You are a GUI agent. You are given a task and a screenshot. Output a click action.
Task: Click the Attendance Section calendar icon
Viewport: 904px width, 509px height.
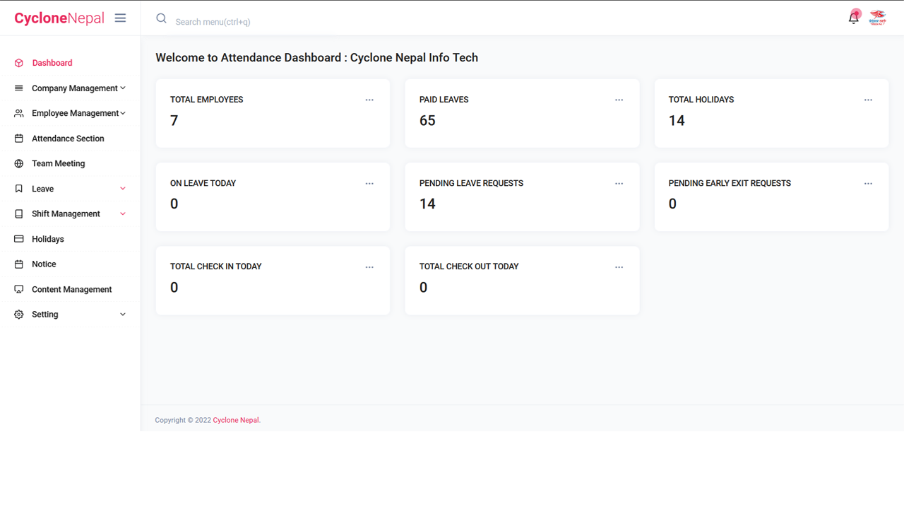[x=18, y=138]
